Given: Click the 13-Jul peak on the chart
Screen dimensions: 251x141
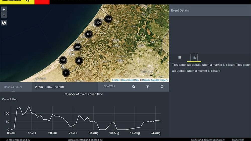Looking at the screenshot, I should (x=29, y=107).
